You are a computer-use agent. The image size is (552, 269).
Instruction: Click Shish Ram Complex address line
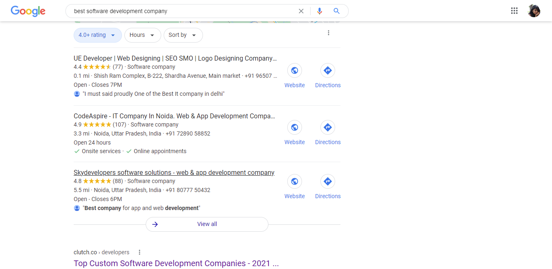click(x=175, y=76)
